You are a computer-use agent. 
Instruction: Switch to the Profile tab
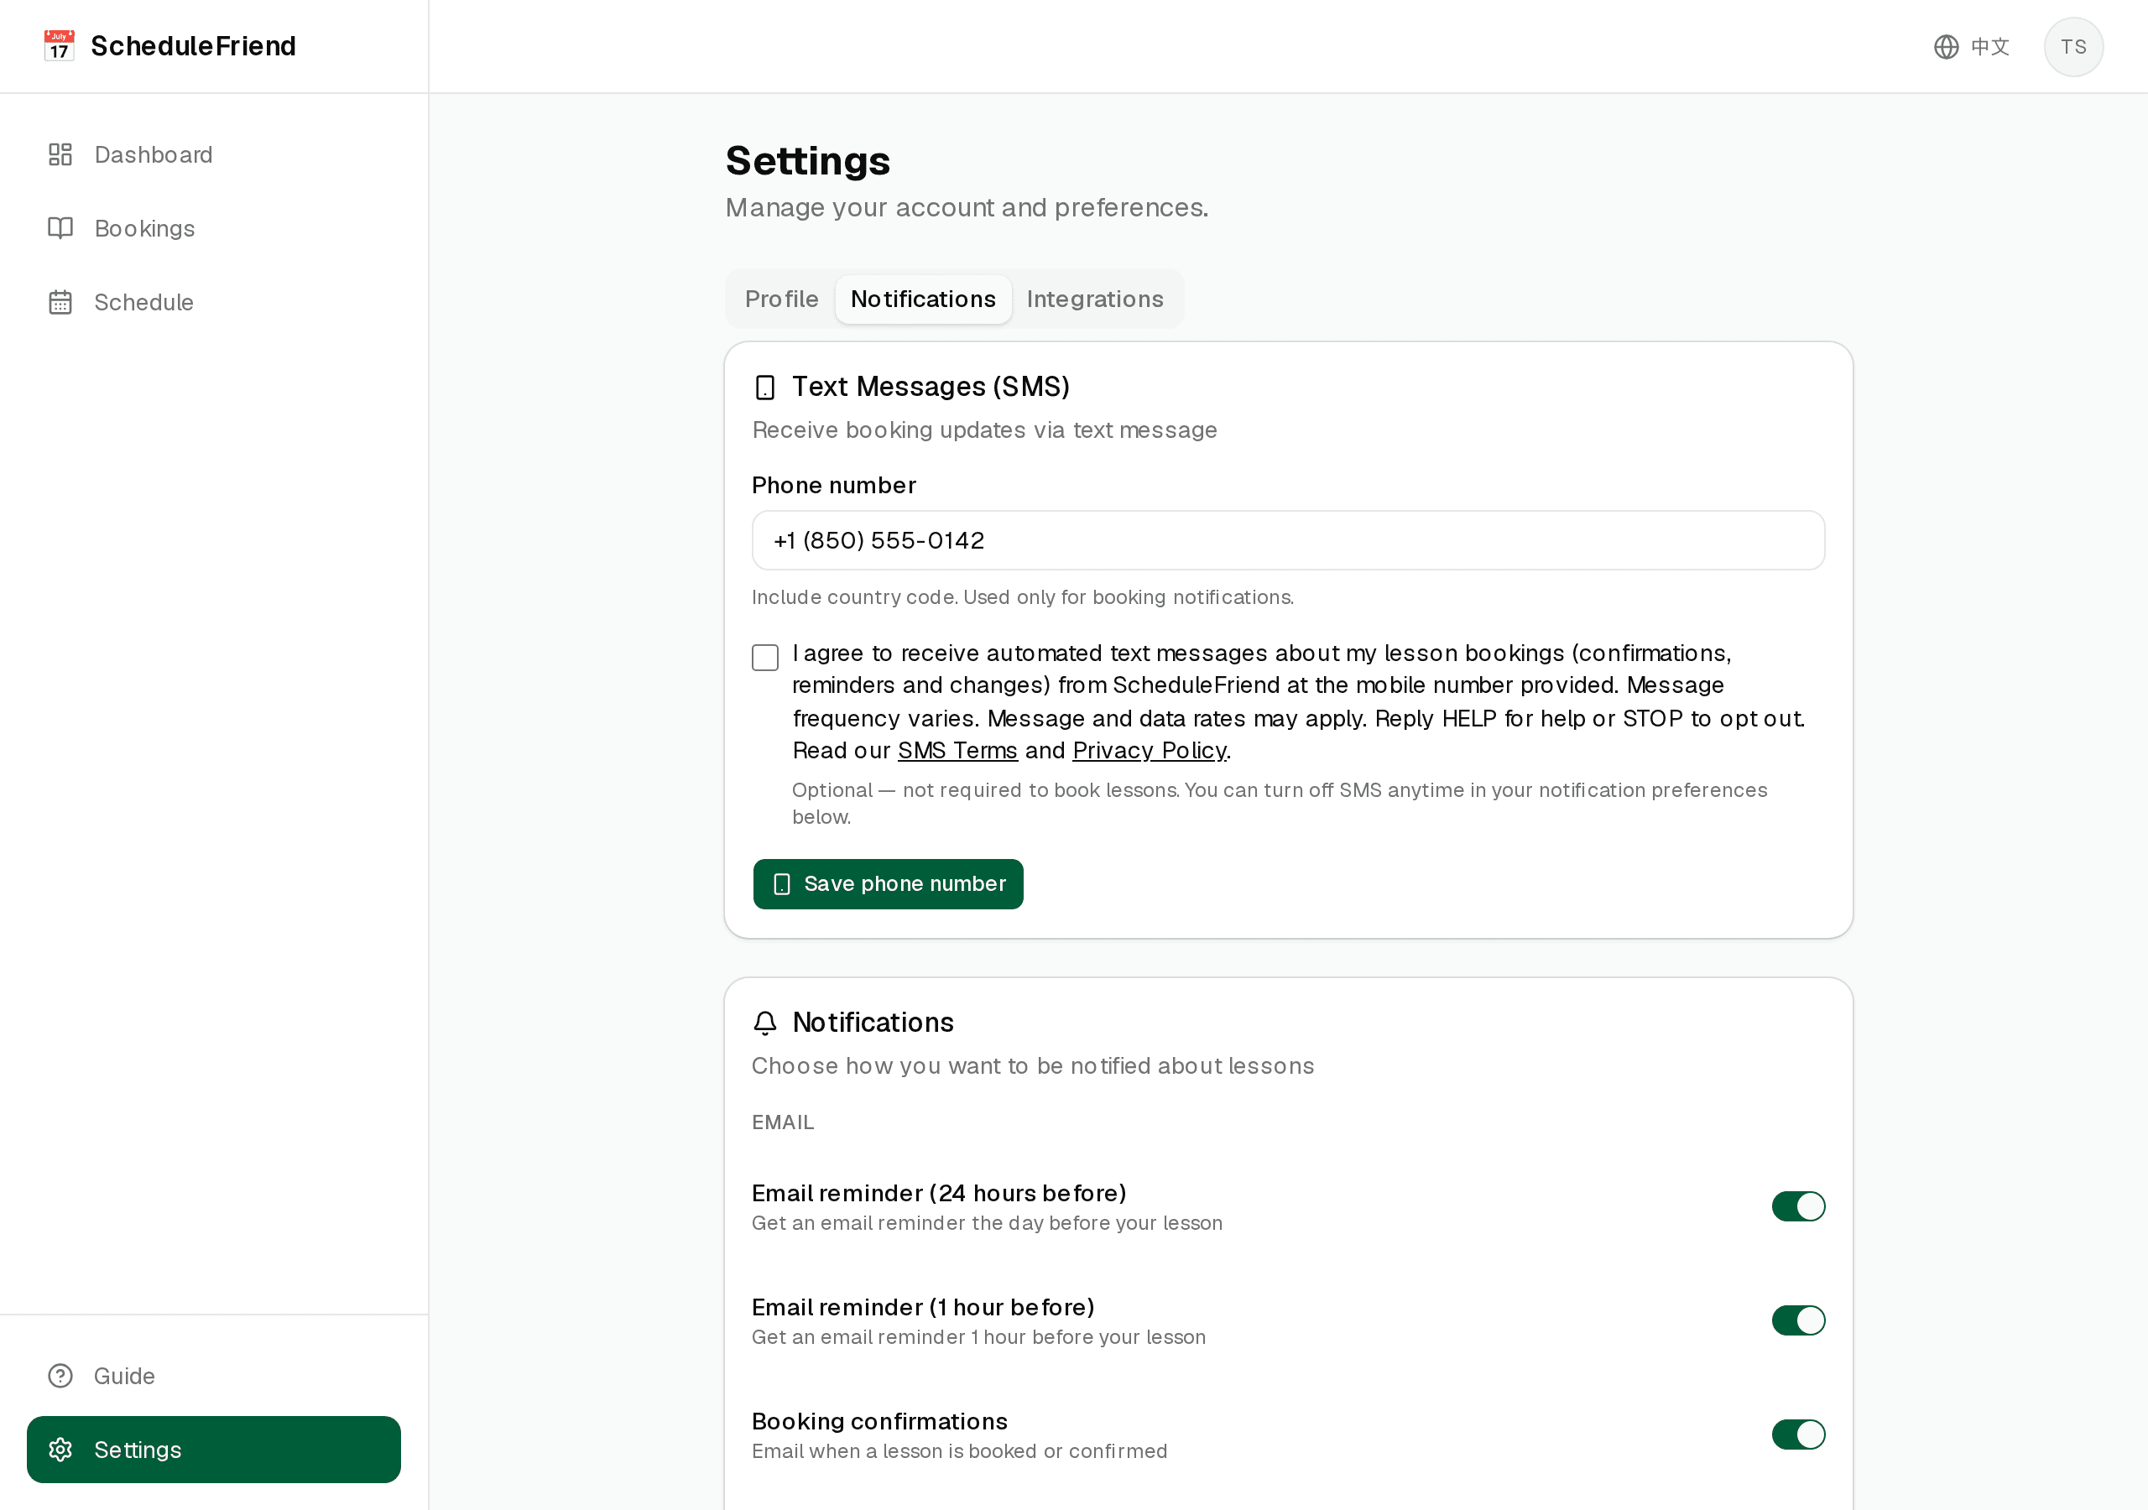click(x=781, y=299)
